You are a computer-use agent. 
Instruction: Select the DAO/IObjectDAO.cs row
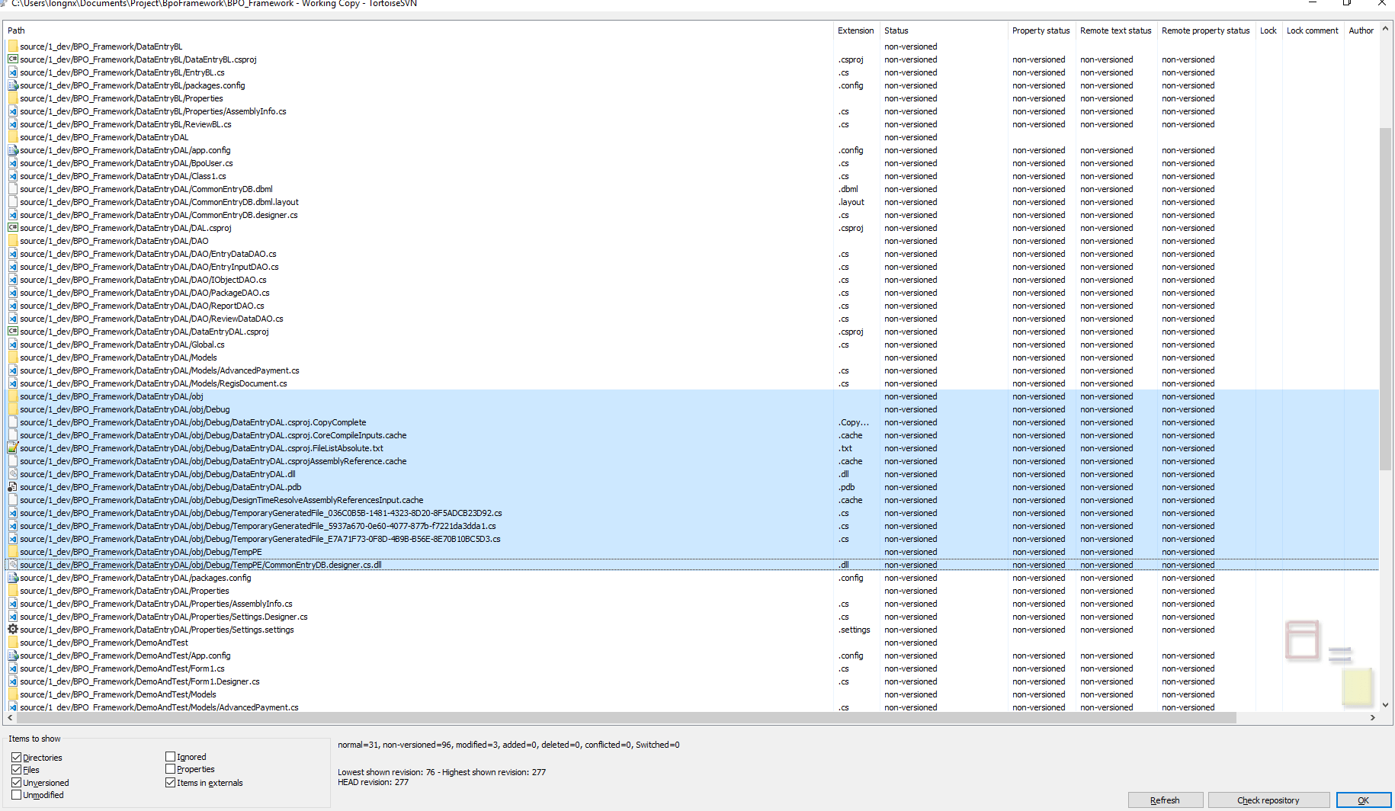(691, 280)
